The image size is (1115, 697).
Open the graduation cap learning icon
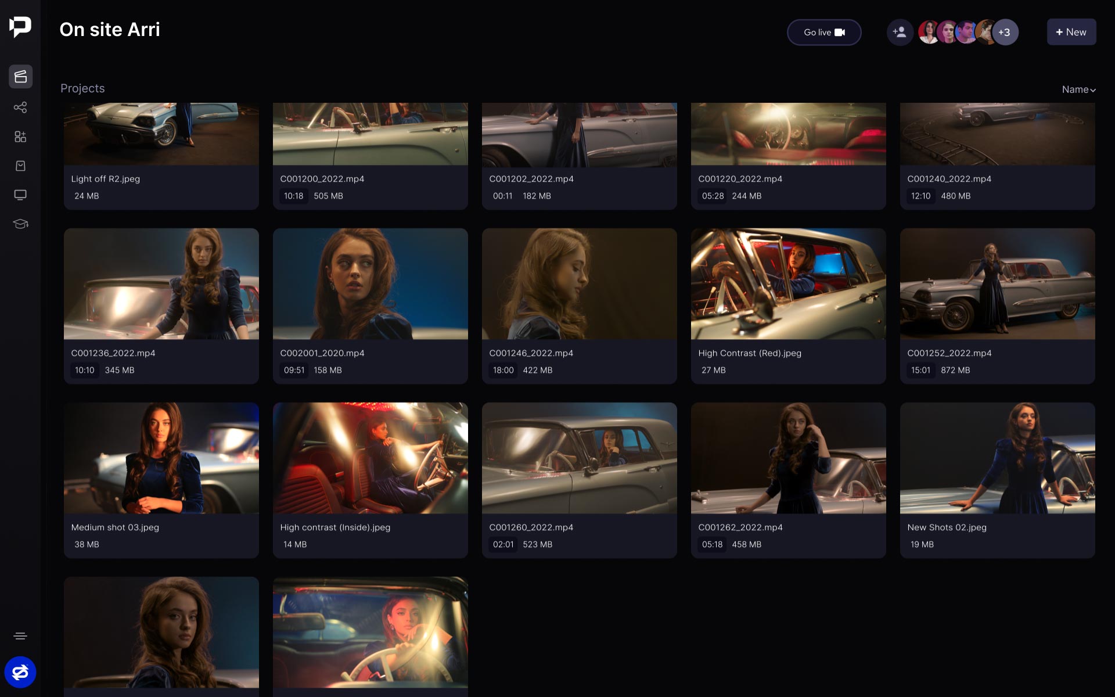click(20, 224)
